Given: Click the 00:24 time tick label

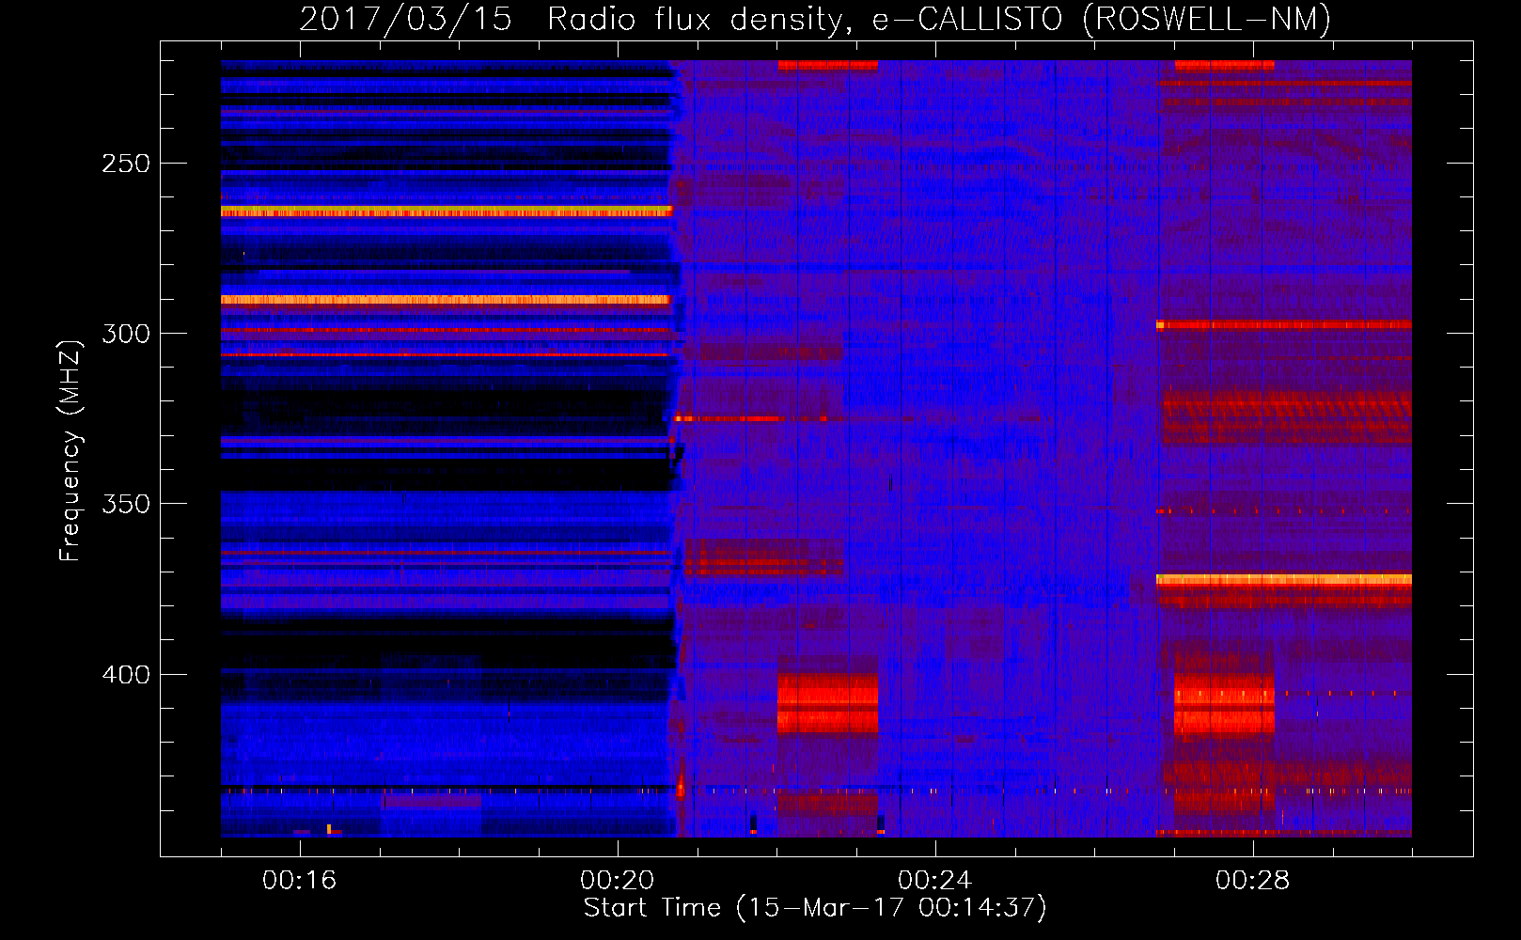Looking at the screenshot, I should coord(935,880).
